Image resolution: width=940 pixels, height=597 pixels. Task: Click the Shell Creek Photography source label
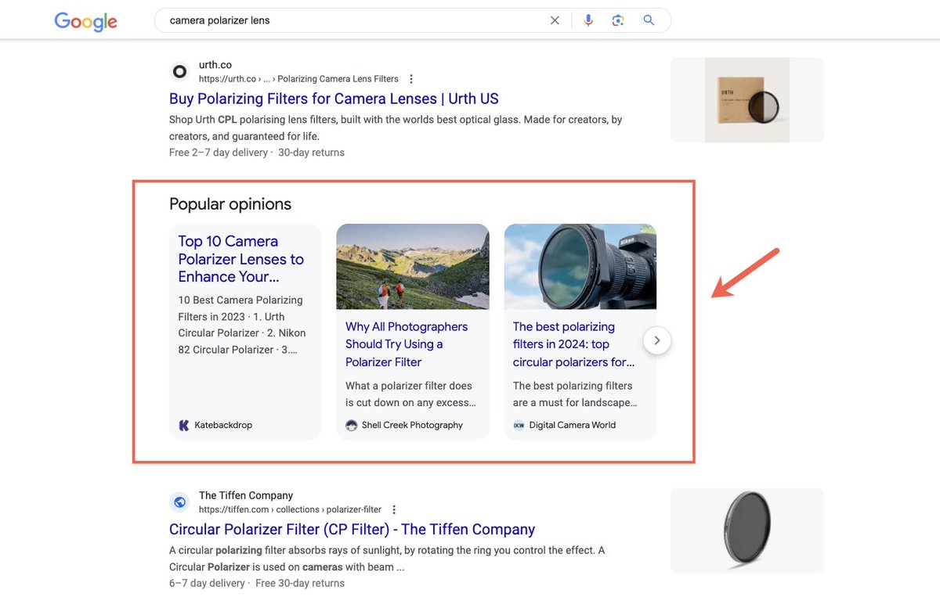pyautogui.click(x=412, y=426)
